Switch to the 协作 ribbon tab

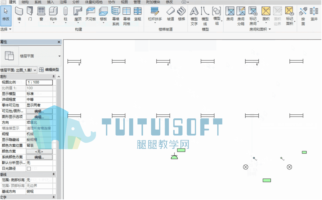(x=112, y=2)
